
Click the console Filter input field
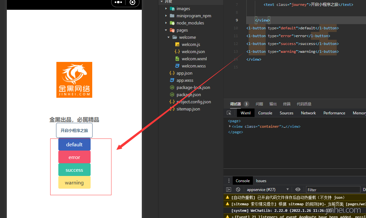click(x=332, y=190)
